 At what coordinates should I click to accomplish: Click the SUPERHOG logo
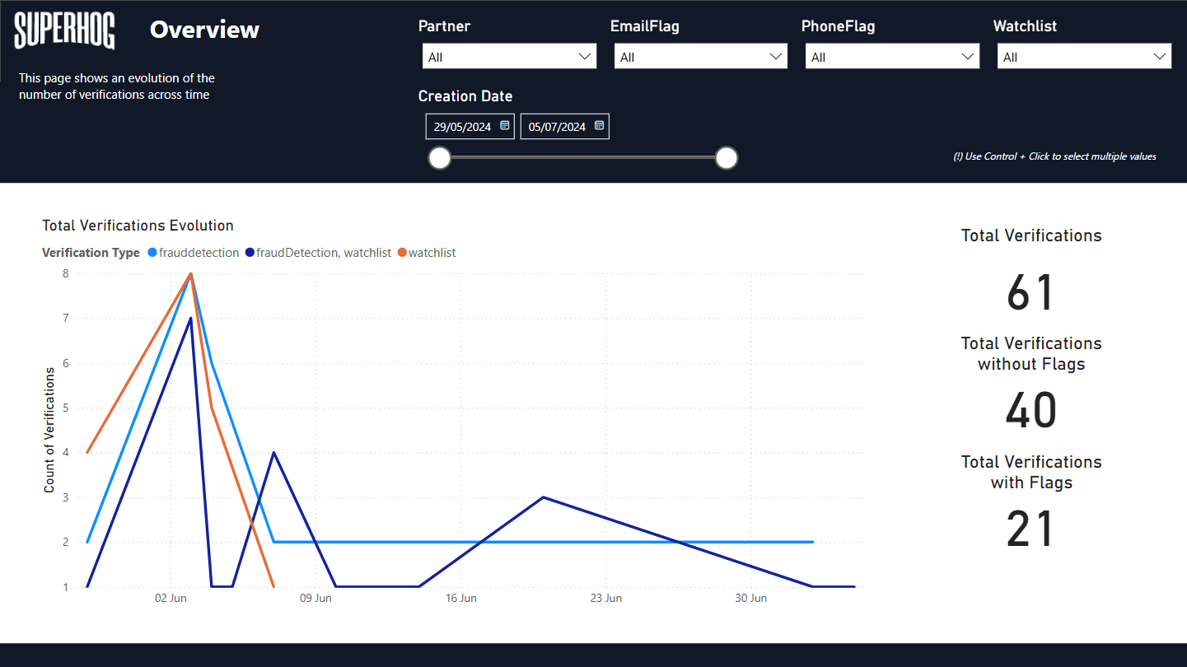(64, 31)
